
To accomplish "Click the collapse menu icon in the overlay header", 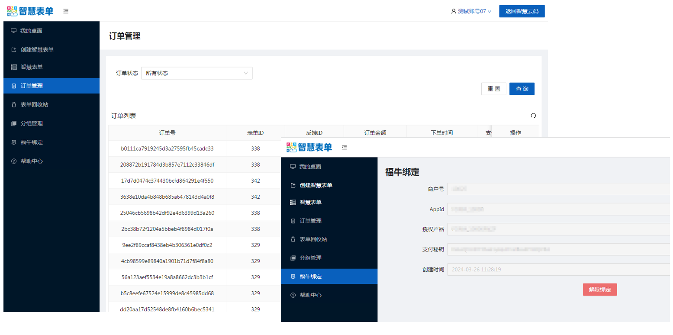I will point(345,148).
